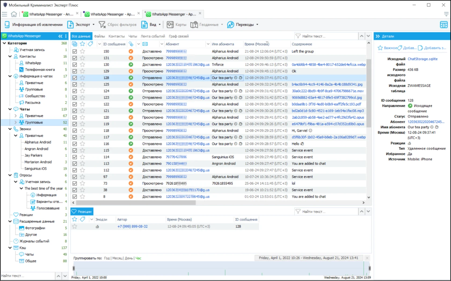Image resolution: width=451 pixels, height=281 pixels.
Task: Collapse the Calls tree node
Action: pyautogui.click(x=10, y=129)
